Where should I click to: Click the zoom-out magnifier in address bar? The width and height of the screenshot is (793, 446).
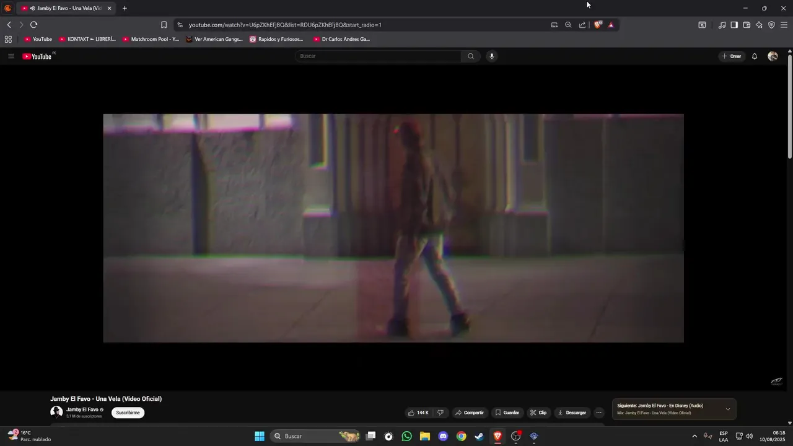[x=568, y=25]
